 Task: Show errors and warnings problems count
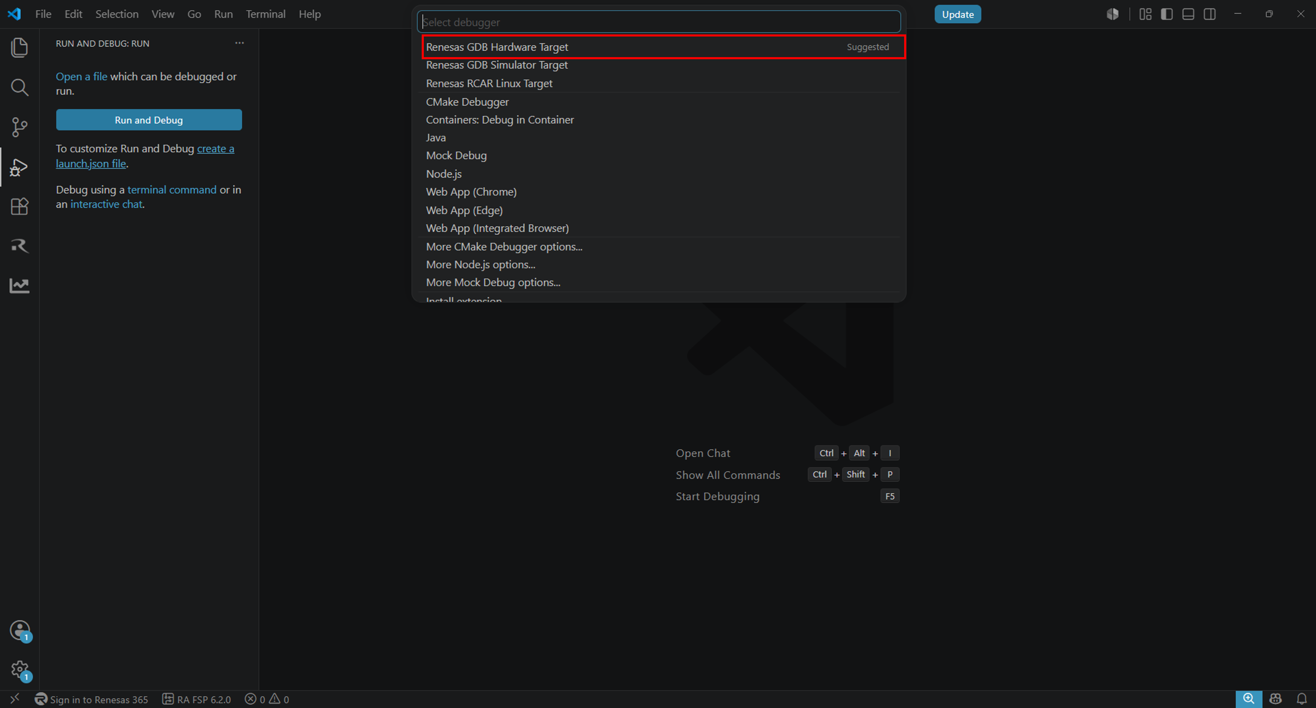click(267, 699)
